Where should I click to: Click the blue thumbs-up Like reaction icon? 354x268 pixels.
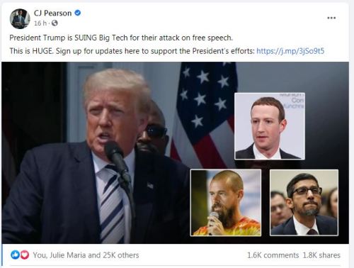pyautogui.click(x=15, y=255)
